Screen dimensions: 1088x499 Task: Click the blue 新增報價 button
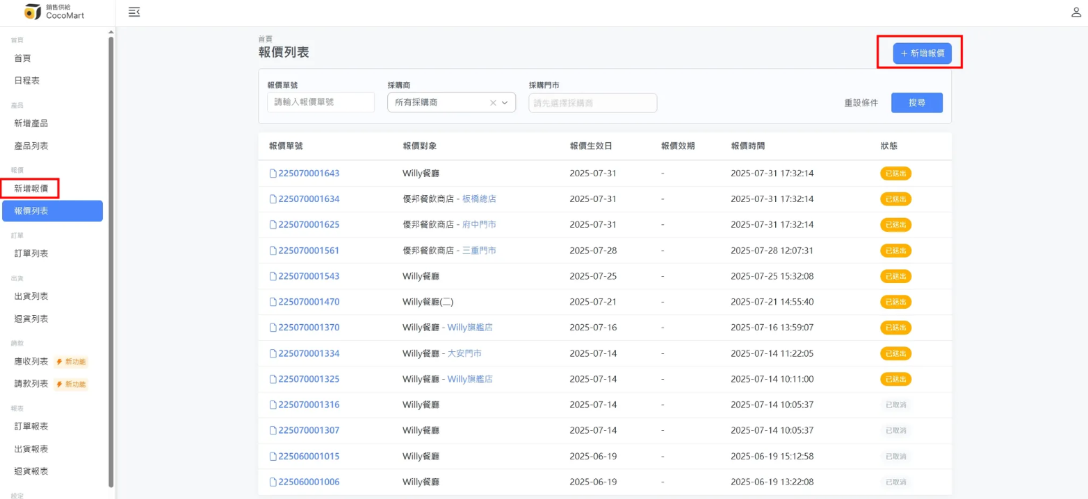pos(922,53)
